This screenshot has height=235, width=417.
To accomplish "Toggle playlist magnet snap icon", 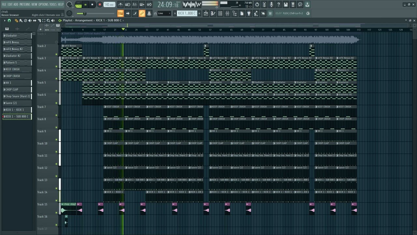I will 9,21.
